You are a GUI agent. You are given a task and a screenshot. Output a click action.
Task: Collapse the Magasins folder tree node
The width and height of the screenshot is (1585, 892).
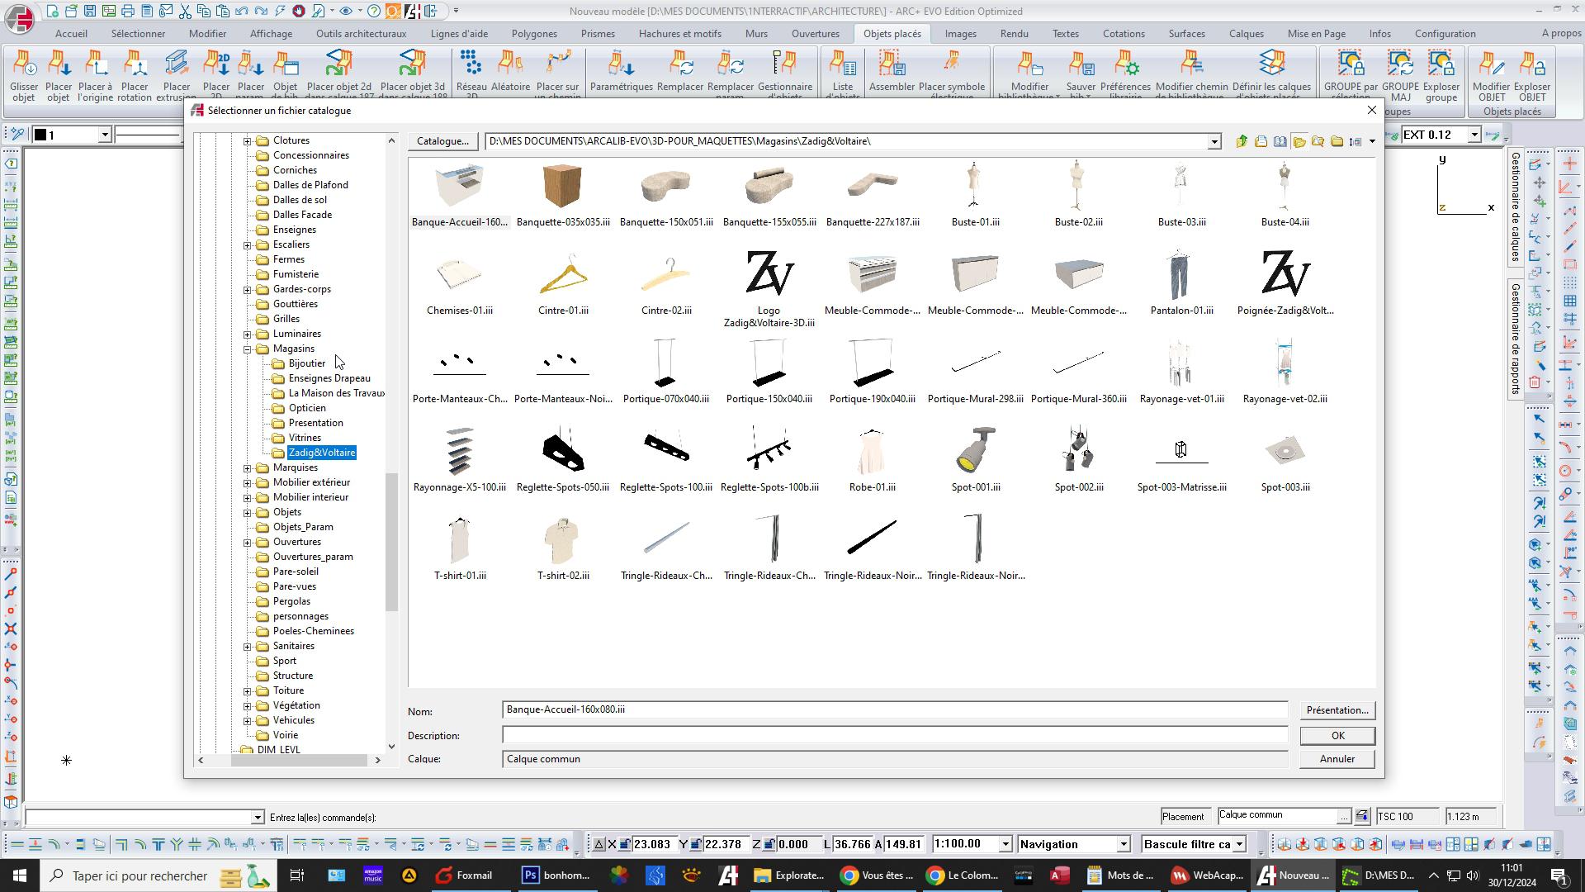point(247,349)
